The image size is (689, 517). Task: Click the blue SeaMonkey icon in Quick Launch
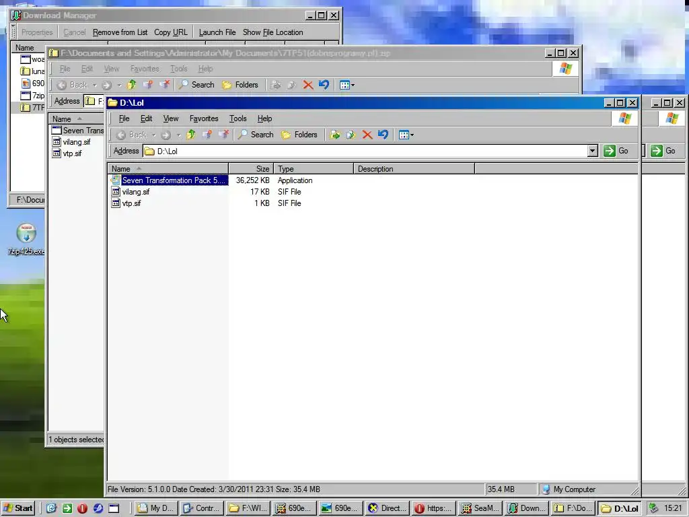[x=98, y=508]
